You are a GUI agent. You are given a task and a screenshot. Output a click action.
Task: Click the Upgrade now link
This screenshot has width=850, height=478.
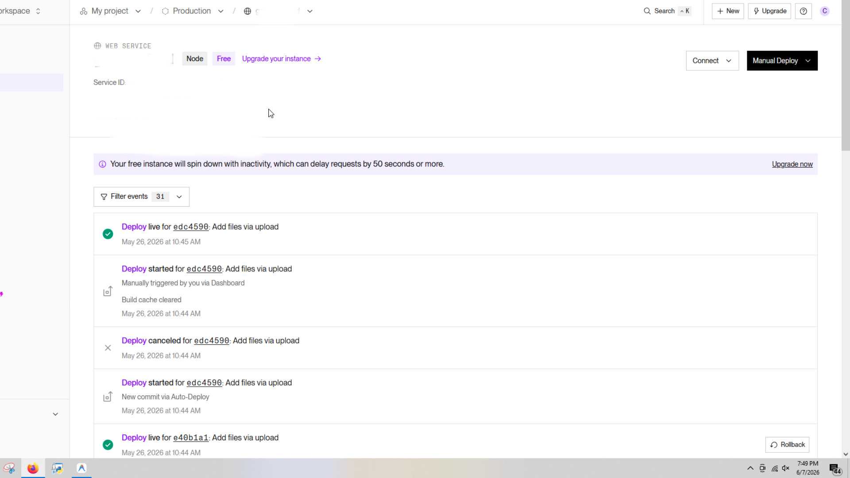(792, 164)
